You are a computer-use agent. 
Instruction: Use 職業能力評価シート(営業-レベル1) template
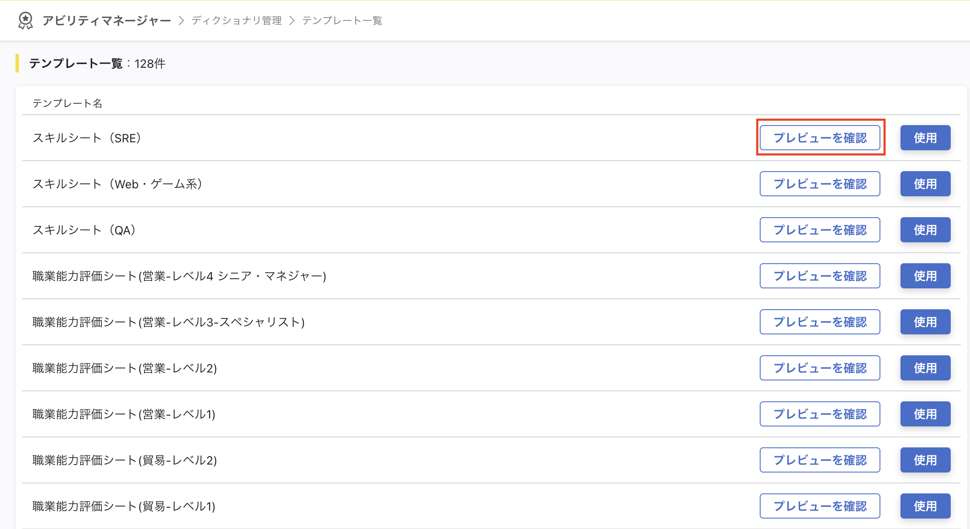pyautogui.click(x=925, y=414)
